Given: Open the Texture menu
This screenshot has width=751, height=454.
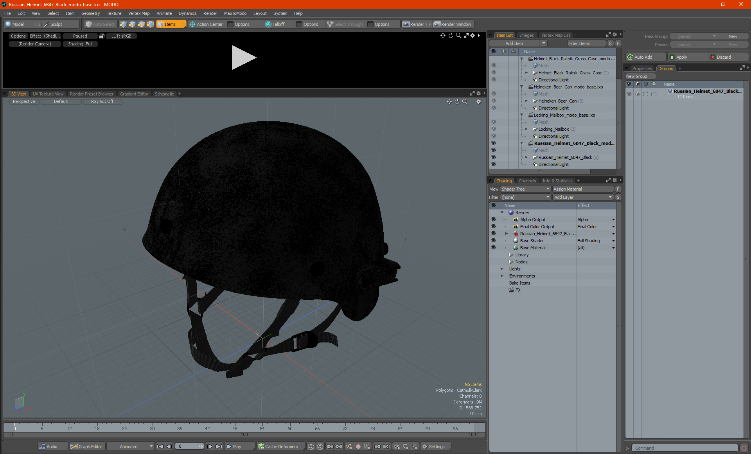Looking at the screenshot, I should tap(114, 13).
